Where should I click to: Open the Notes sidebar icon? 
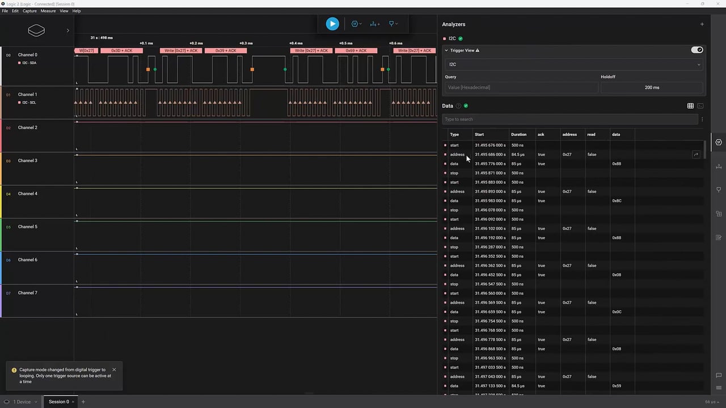point(719,237)
